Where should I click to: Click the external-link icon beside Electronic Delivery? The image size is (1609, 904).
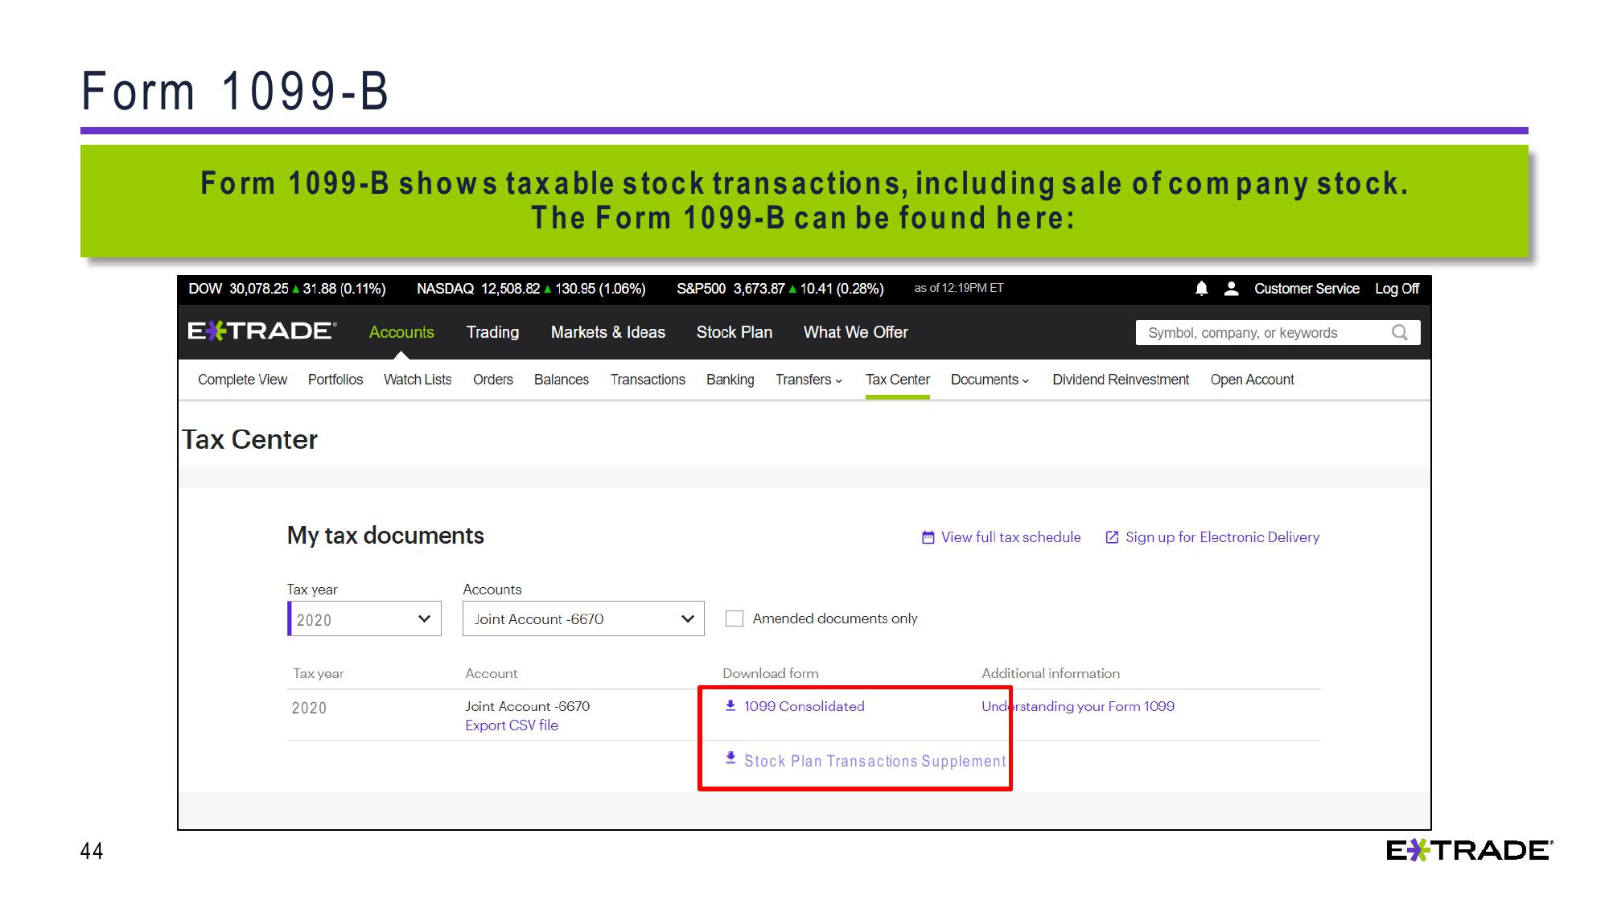1112,537
